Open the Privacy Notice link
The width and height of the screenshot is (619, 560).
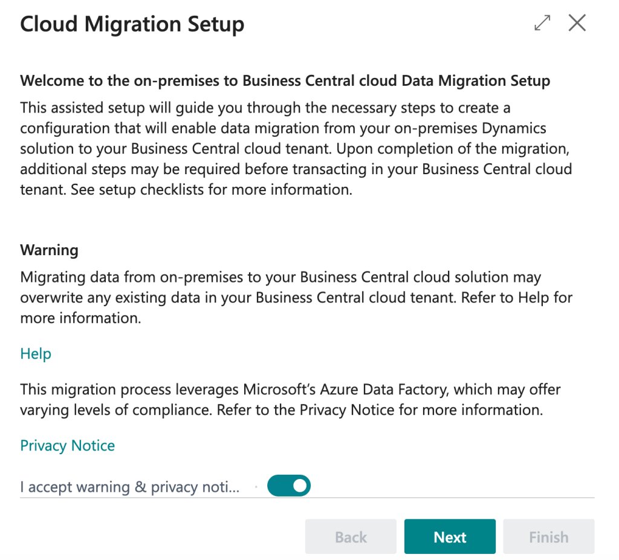pyautogui.click(x=68, y=446)
